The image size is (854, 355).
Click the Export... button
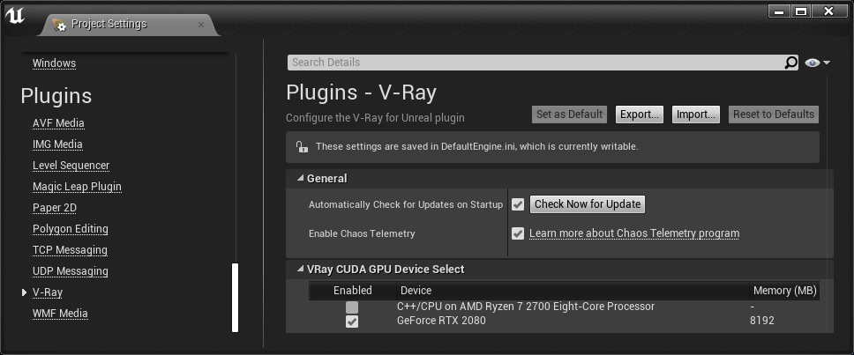(640, 115)
